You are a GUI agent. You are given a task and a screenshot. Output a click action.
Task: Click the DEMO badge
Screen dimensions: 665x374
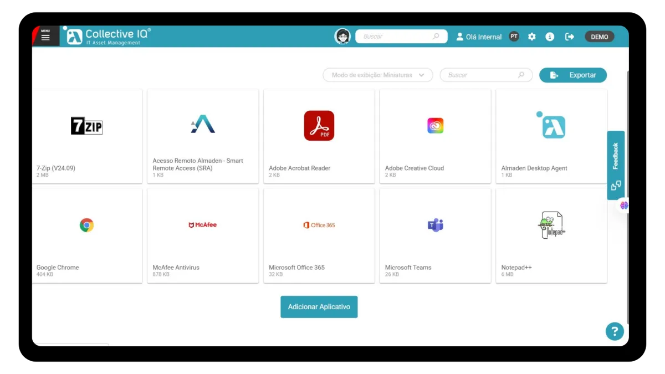600,37
